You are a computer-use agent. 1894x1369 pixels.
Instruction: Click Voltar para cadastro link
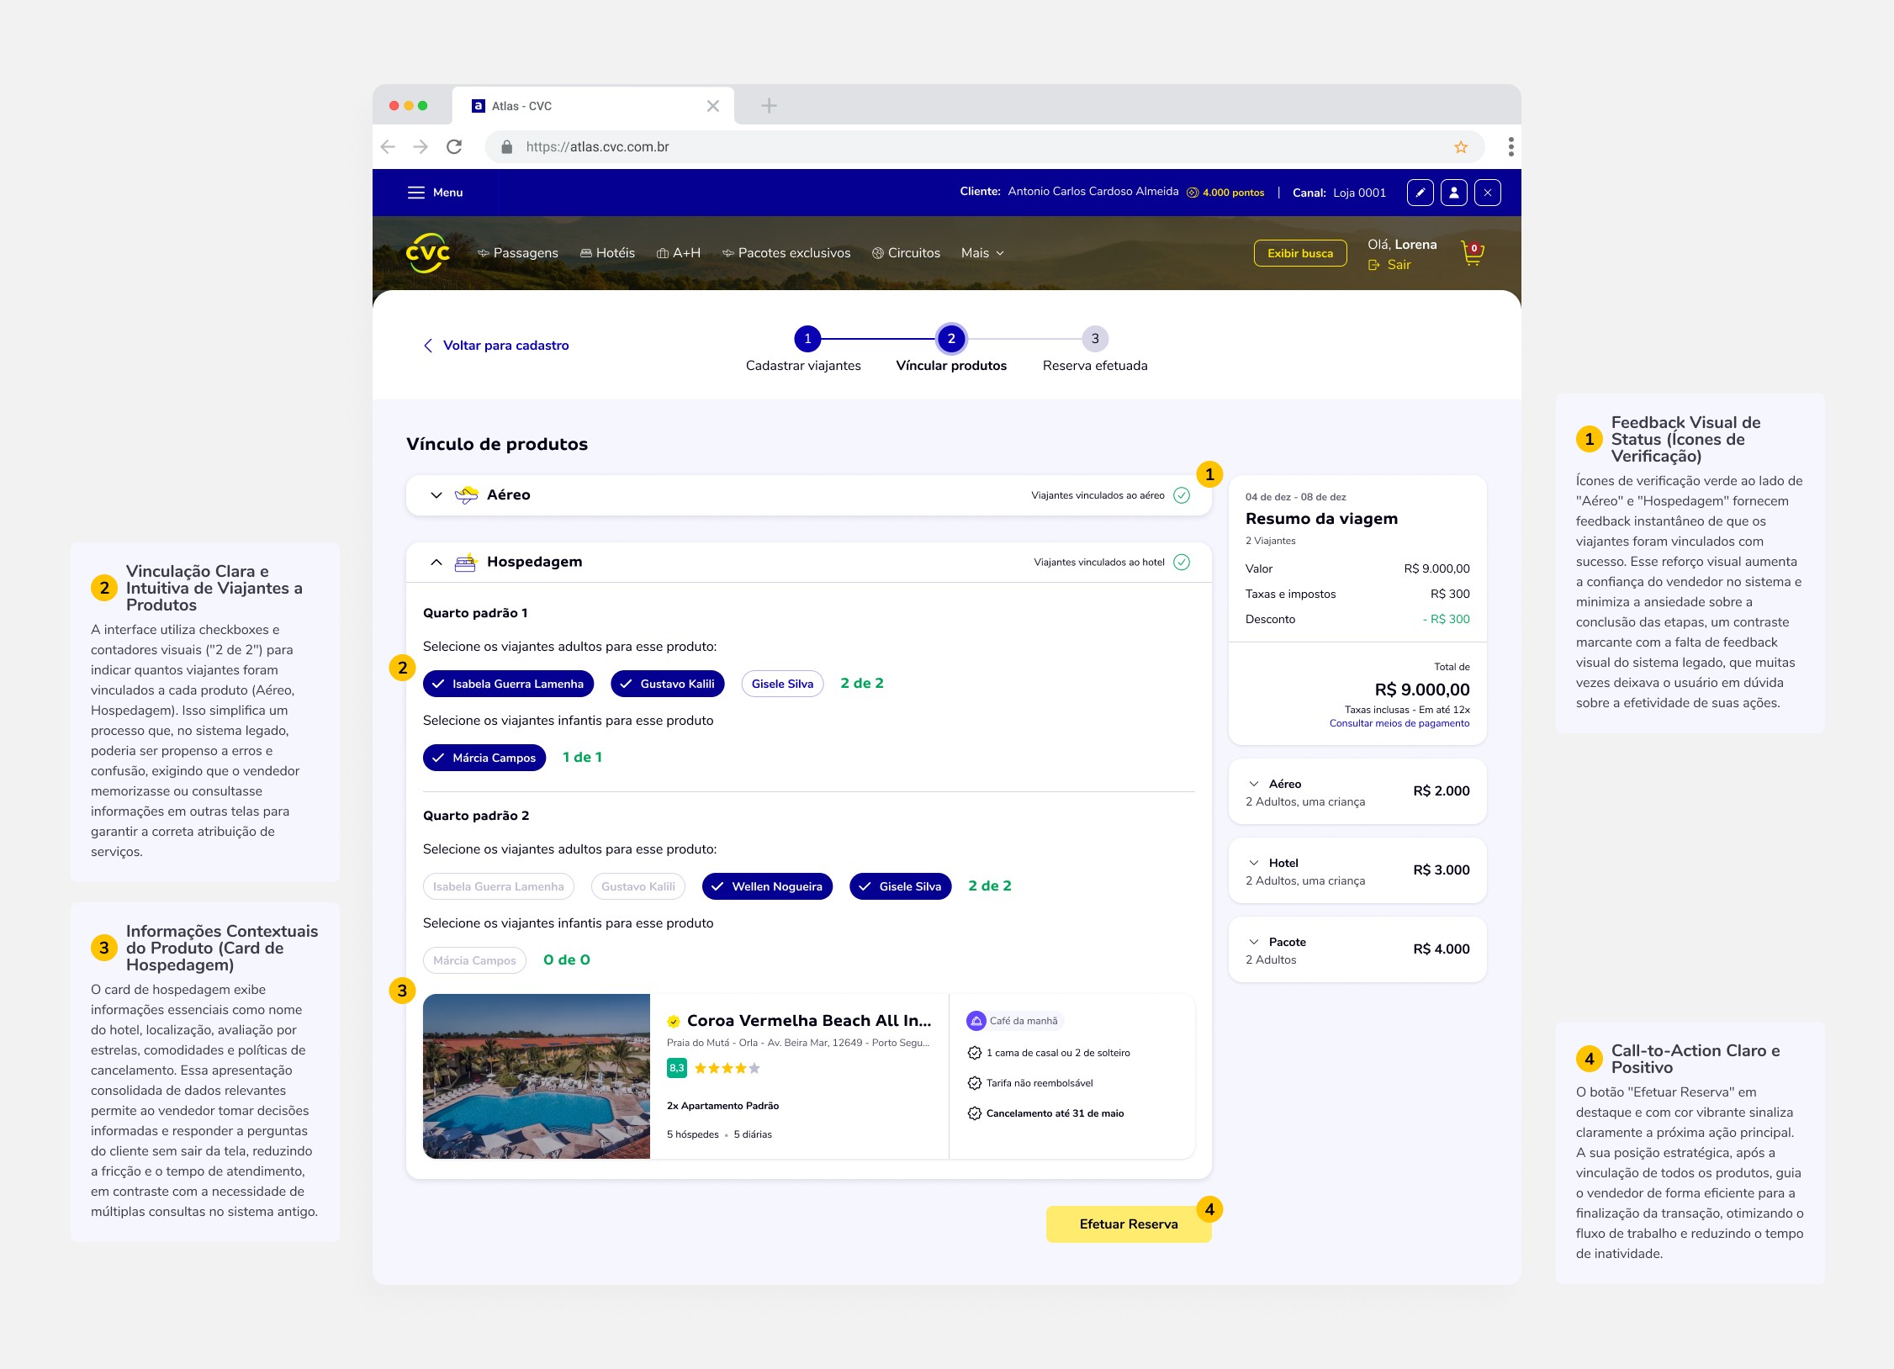(x=496, y=346)
